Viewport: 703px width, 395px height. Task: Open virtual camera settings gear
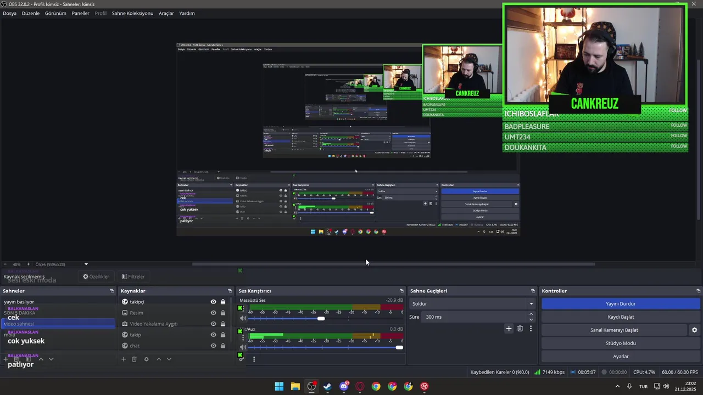pyautogui.click(x=694, y=330)
